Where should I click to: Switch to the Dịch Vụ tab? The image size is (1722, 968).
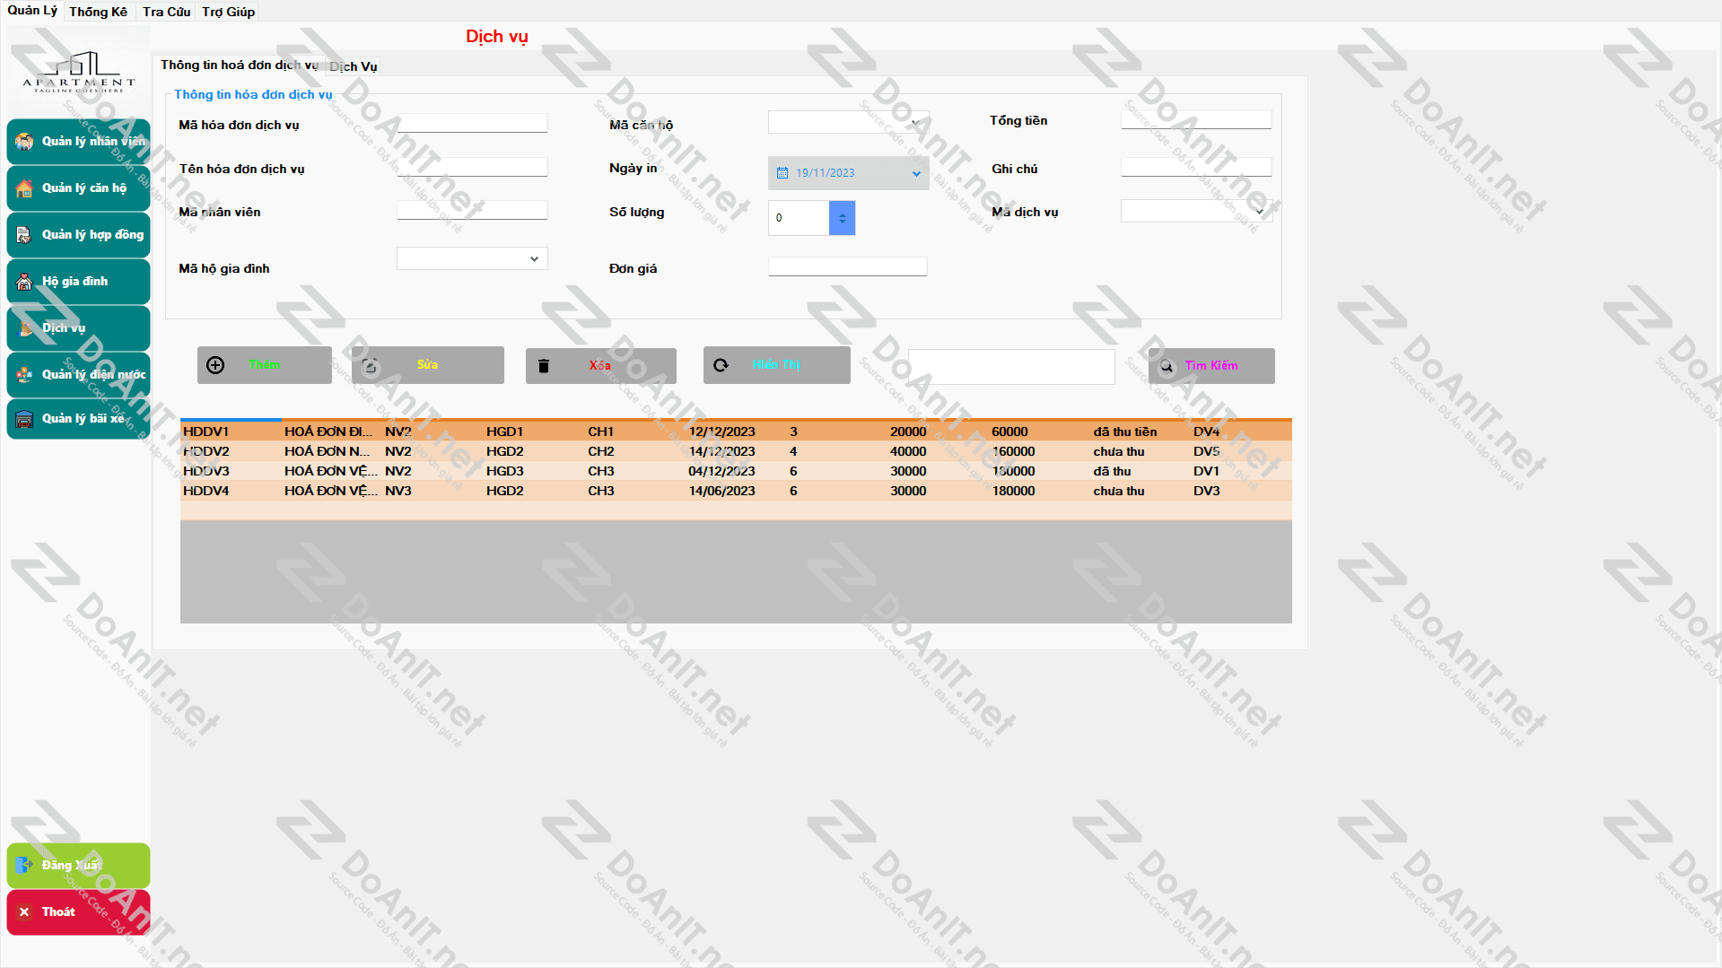click(x=354, y=66)
